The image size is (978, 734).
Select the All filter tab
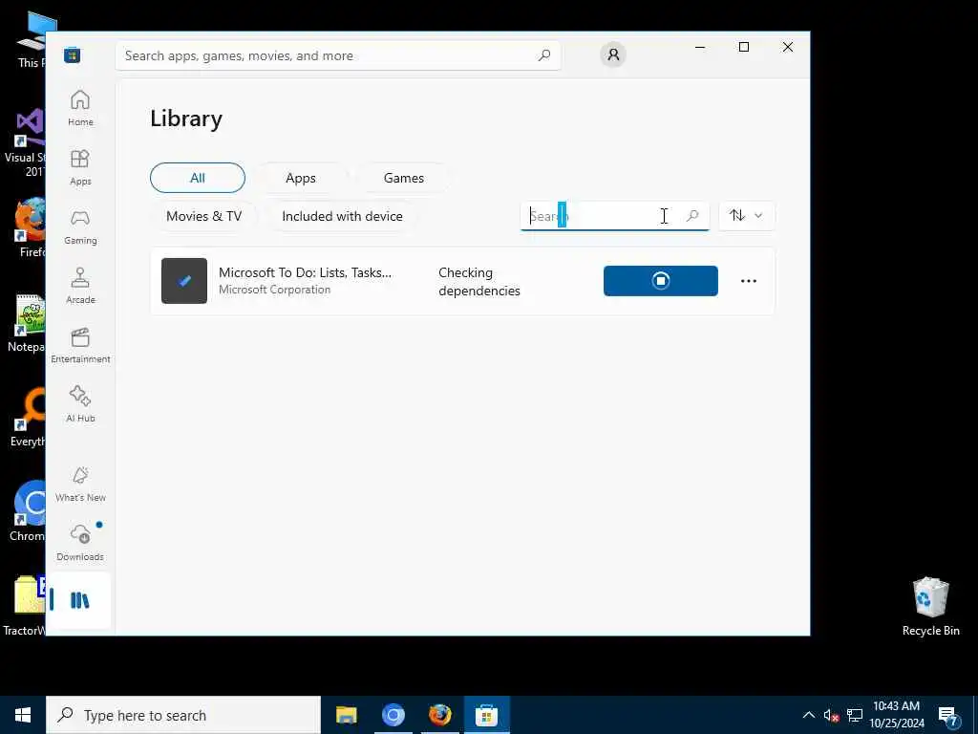coord(198,178)
